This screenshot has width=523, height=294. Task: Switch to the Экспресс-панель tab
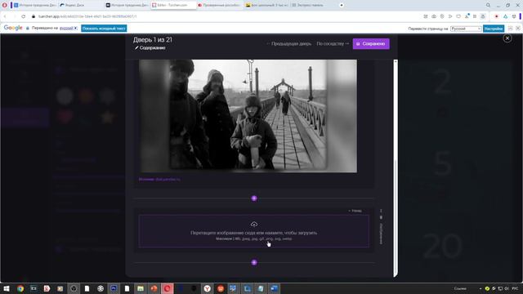313,5
